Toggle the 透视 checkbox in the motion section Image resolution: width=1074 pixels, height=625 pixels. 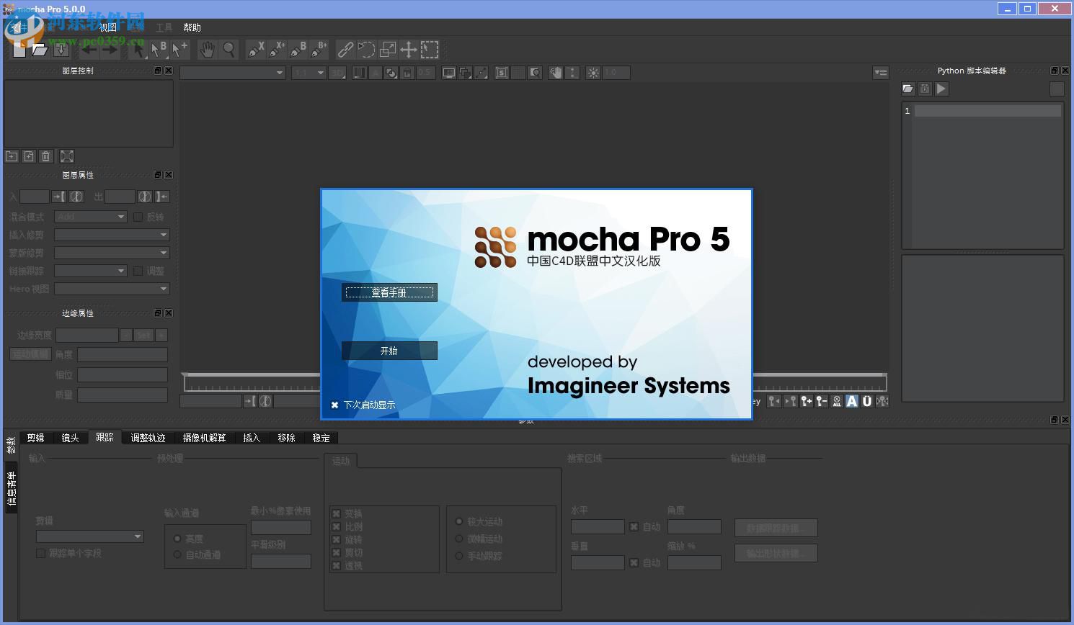pyautogui.click(x=336, y=565)
